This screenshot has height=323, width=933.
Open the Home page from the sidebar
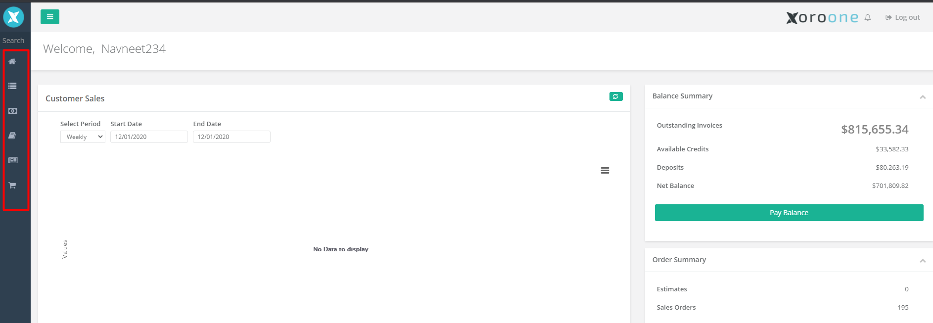(x=12, y=61)
